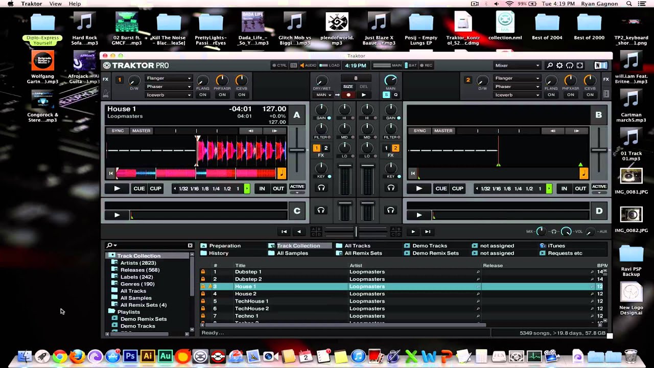
Task: Open the Help menu
Action: tap(75, 4)
